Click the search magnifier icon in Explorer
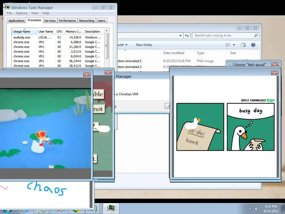 coord(256,35)
